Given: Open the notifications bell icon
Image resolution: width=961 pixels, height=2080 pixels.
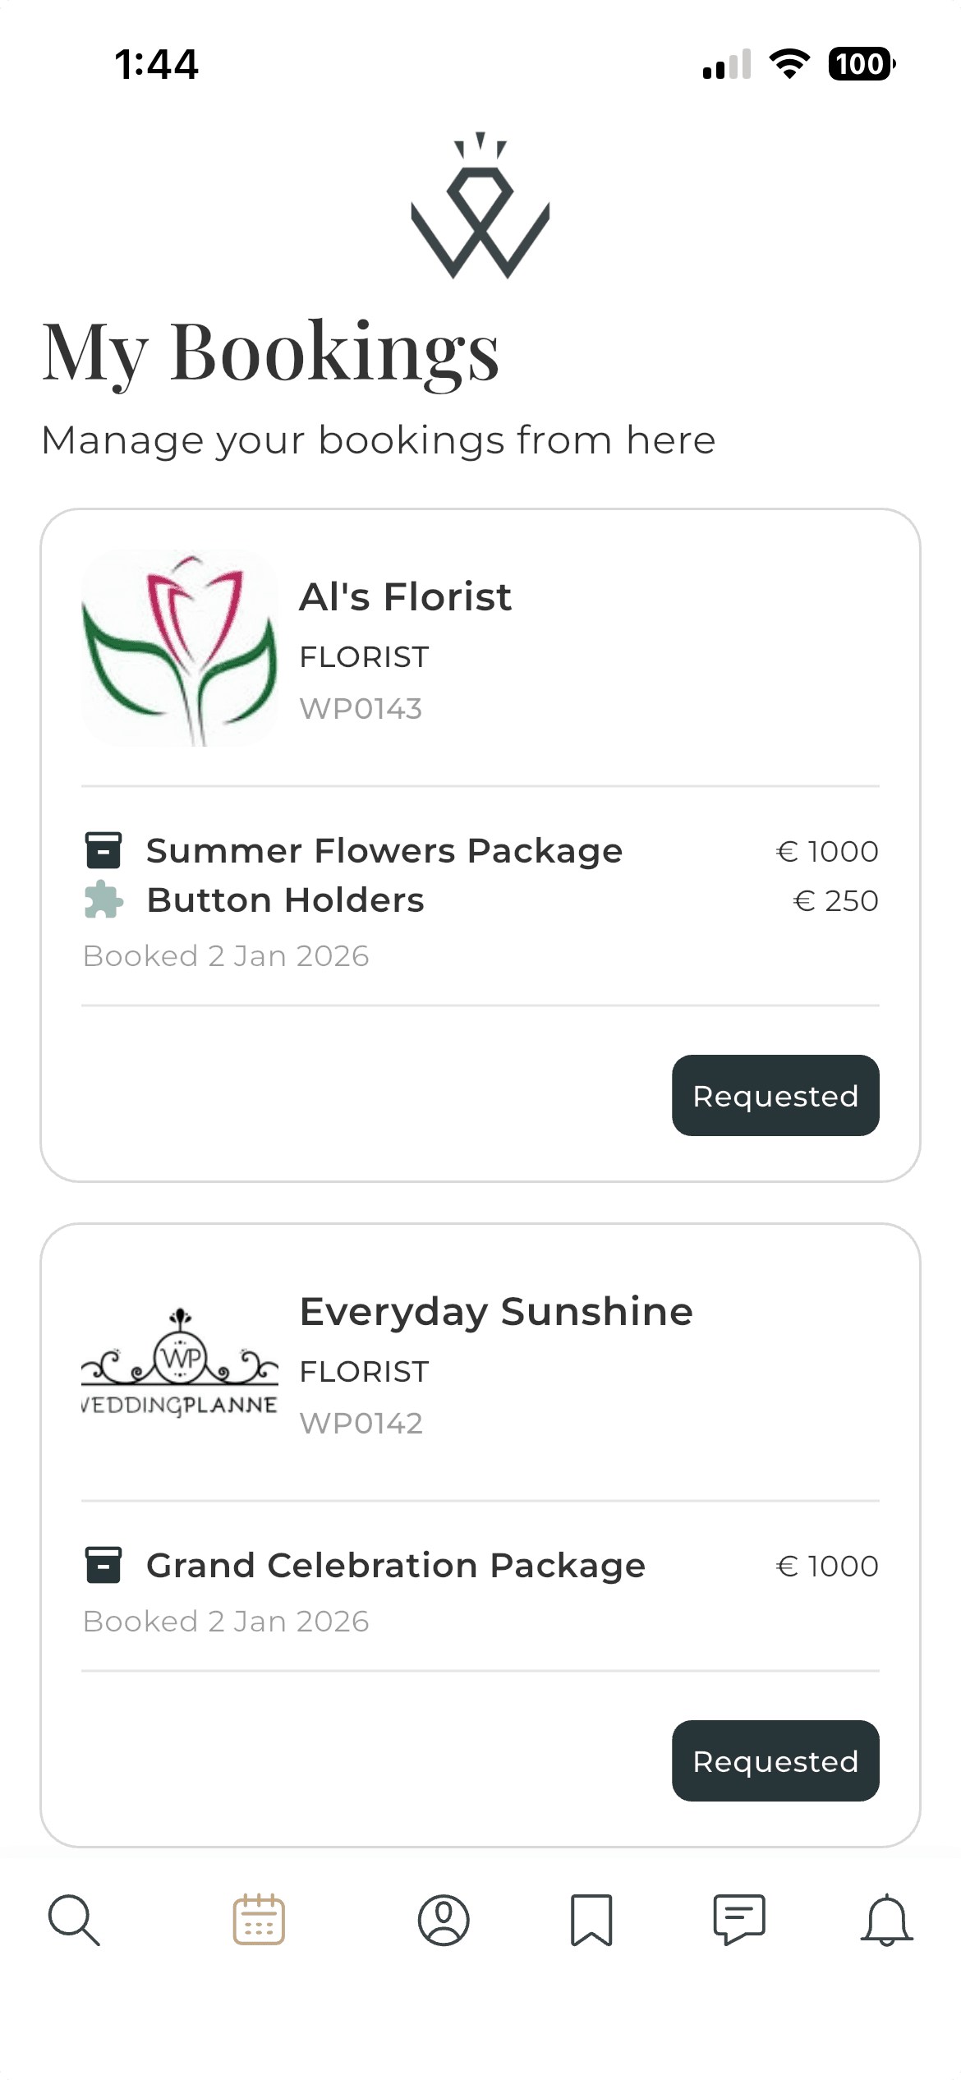Looking at the screenshot, I should [887, 1920].
